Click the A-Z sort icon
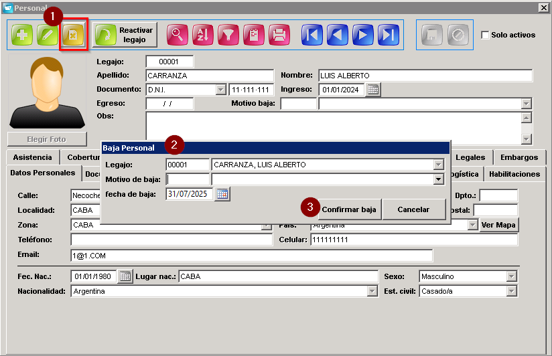The image size is (552, 356). [x=203, y=35]
